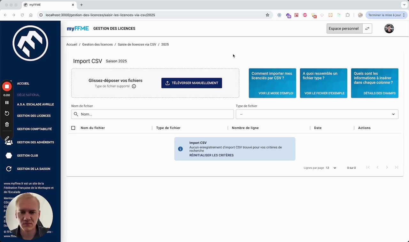Click the info icon beside Type de fichier supporté

pos(134,86)
